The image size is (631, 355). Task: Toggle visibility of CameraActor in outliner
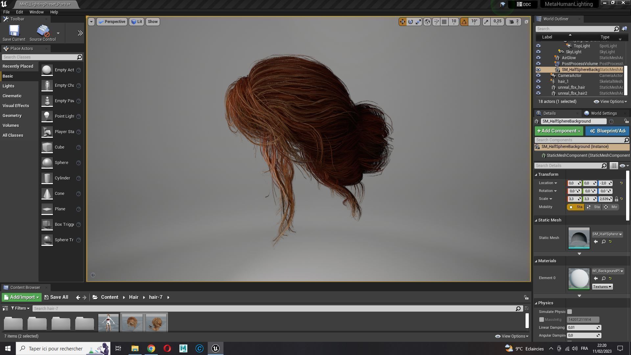coord(538,76)
